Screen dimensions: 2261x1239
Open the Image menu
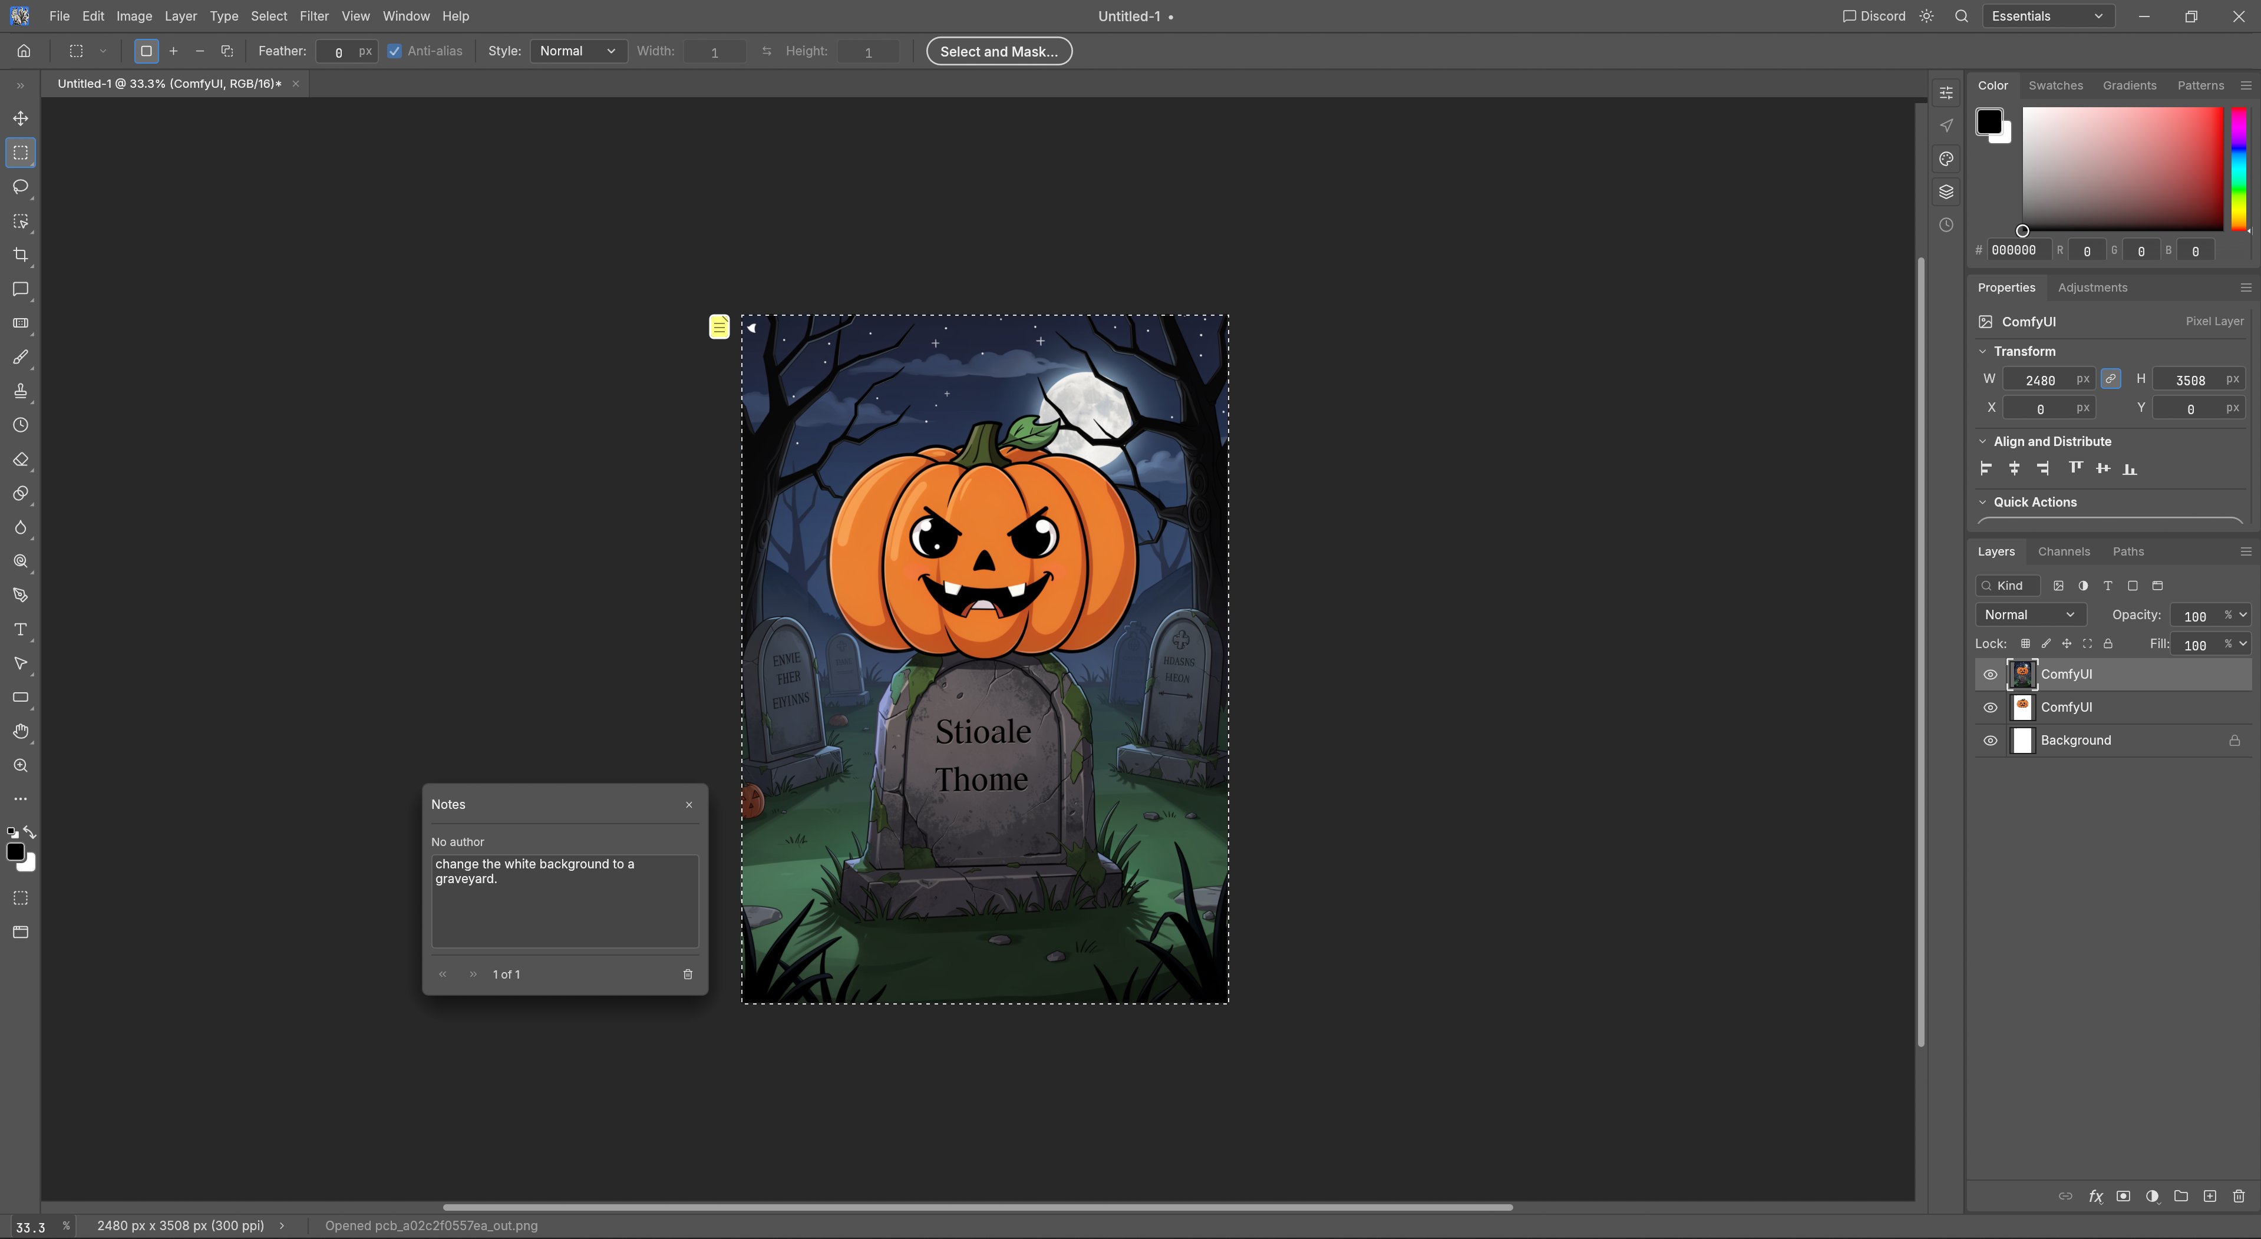(133, 16)
